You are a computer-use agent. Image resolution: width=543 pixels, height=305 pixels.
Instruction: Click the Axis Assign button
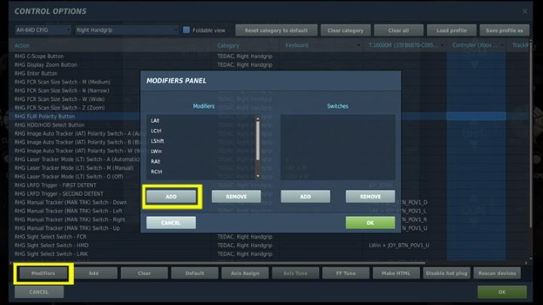pyautogui.click(x=245, y=273)
